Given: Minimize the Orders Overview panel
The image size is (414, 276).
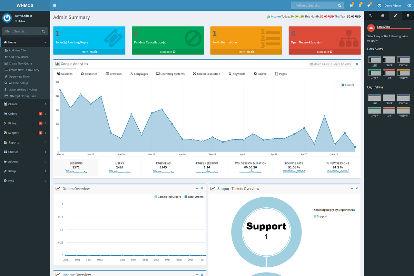Looking at the screenshot, I should 197,188.
